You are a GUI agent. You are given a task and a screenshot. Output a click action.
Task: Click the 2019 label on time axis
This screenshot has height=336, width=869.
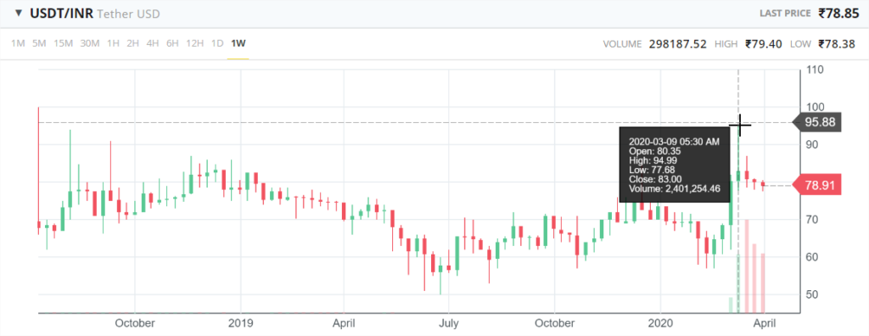tap(240, 322)
